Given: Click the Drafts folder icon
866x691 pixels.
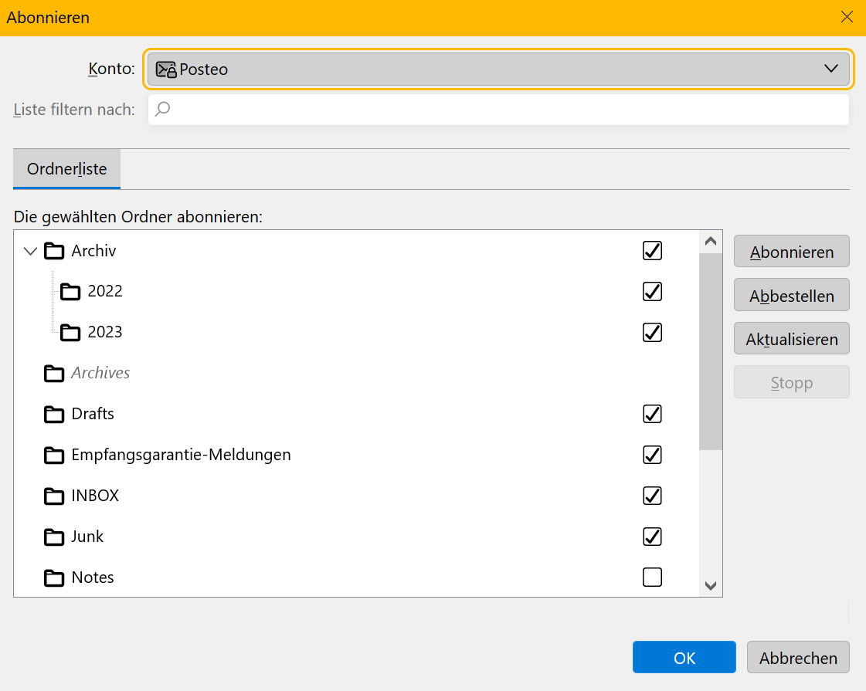Looking at the screenshot, I should [53, 415].
